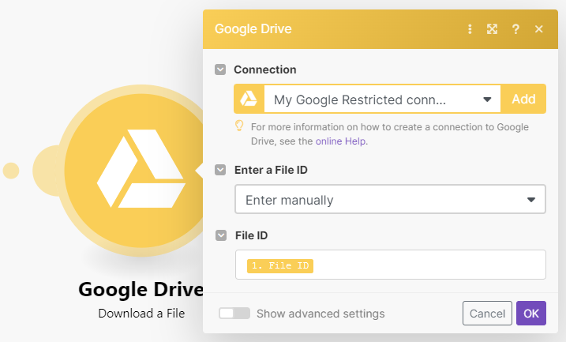The image size is (566, 342).
Task: Open the online Help link
Action: 342,141
